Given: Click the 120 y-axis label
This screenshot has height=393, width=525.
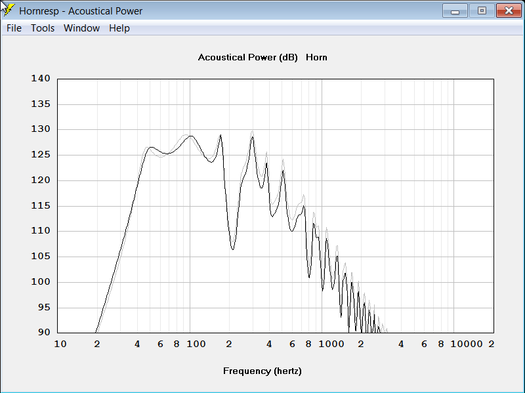Looking at the screenshot, I should (x=41, y=180).
